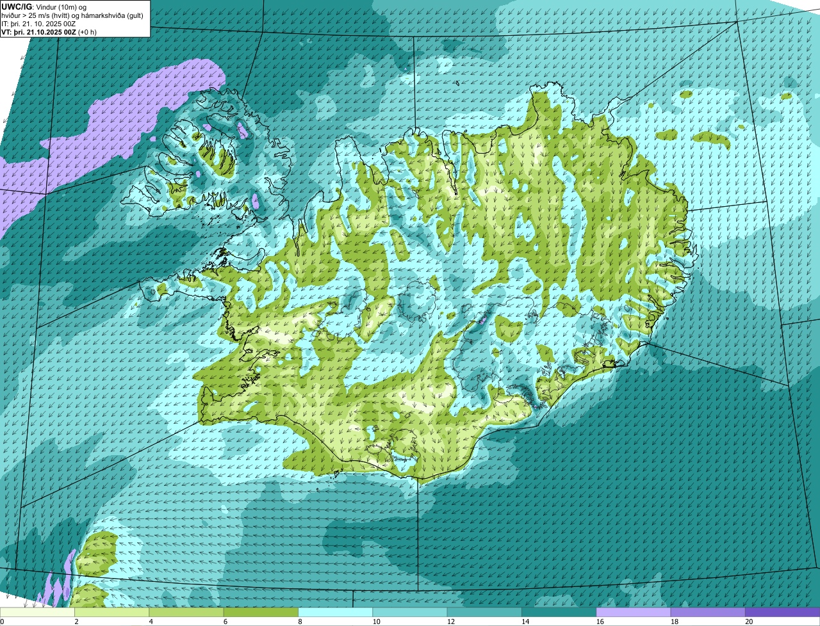820x626 pixels.
Task: Click the '8' label on the wind scale
Action: (x=300, y=622)
